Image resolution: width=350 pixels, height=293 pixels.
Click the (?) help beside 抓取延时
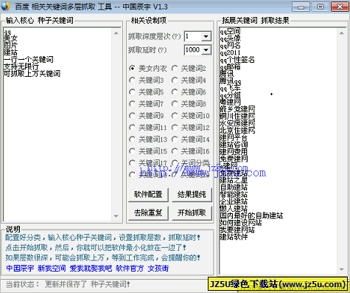[162, 50]
